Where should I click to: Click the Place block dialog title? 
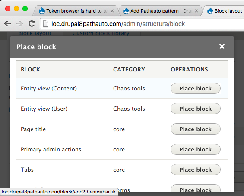(x=36, y=47)
